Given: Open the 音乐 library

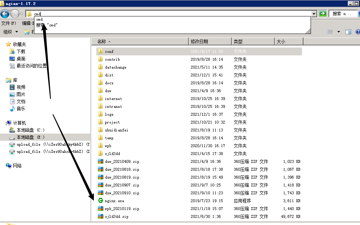Looking at the screenshot, I should pos(18,109).
